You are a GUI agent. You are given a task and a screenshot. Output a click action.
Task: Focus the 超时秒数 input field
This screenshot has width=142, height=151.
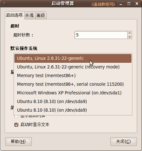pos(101,35)
